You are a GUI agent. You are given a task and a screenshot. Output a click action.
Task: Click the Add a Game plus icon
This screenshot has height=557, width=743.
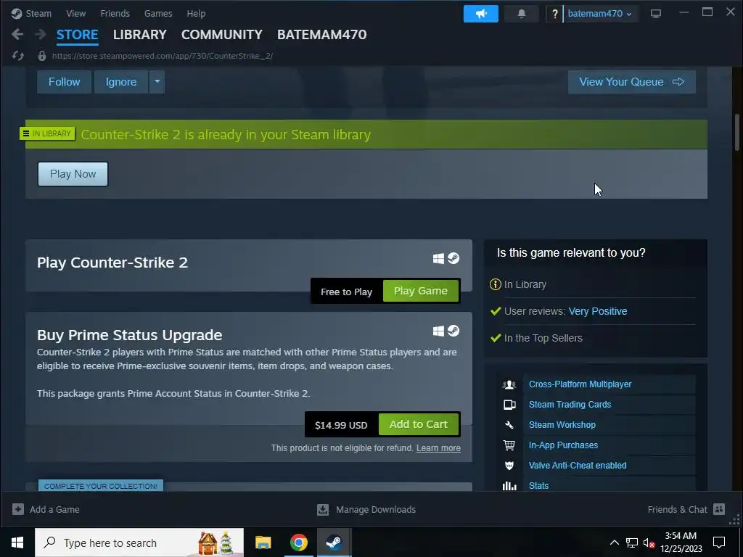click(x=18, y=509)
